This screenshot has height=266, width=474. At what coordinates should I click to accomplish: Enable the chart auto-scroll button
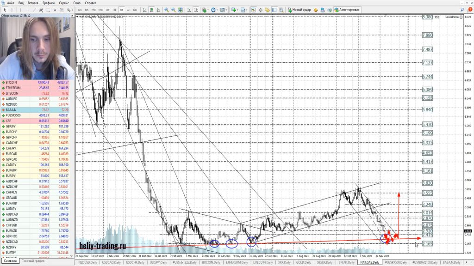coord(187,10)
